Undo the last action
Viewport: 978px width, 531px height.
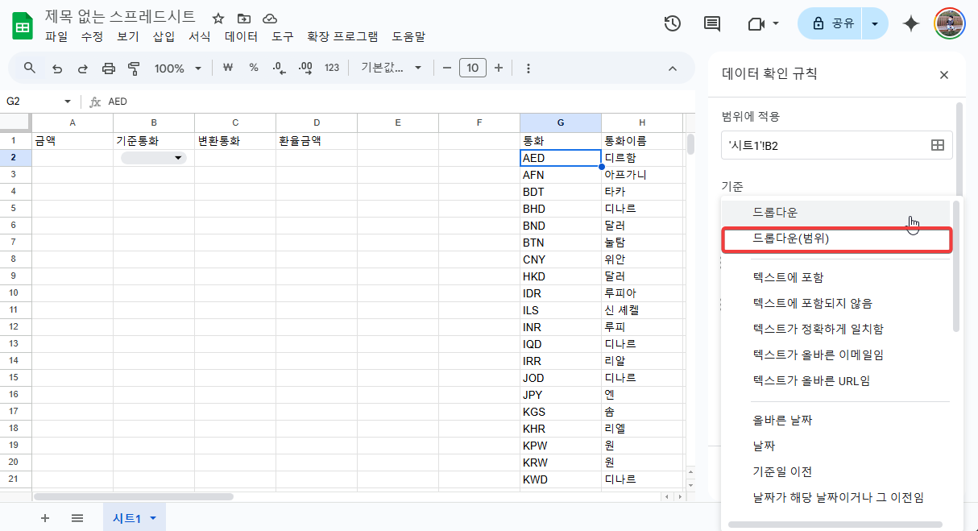click(x=56, y=68)
